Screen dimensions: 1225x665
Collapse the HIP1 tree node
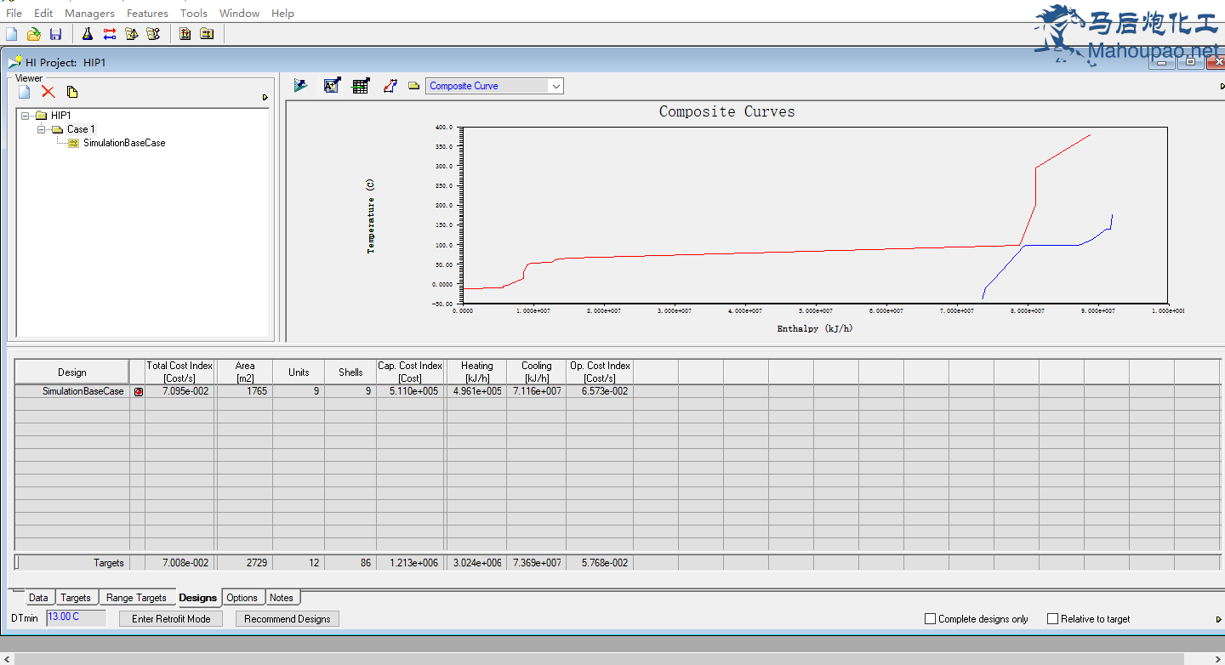coord(26,116)
